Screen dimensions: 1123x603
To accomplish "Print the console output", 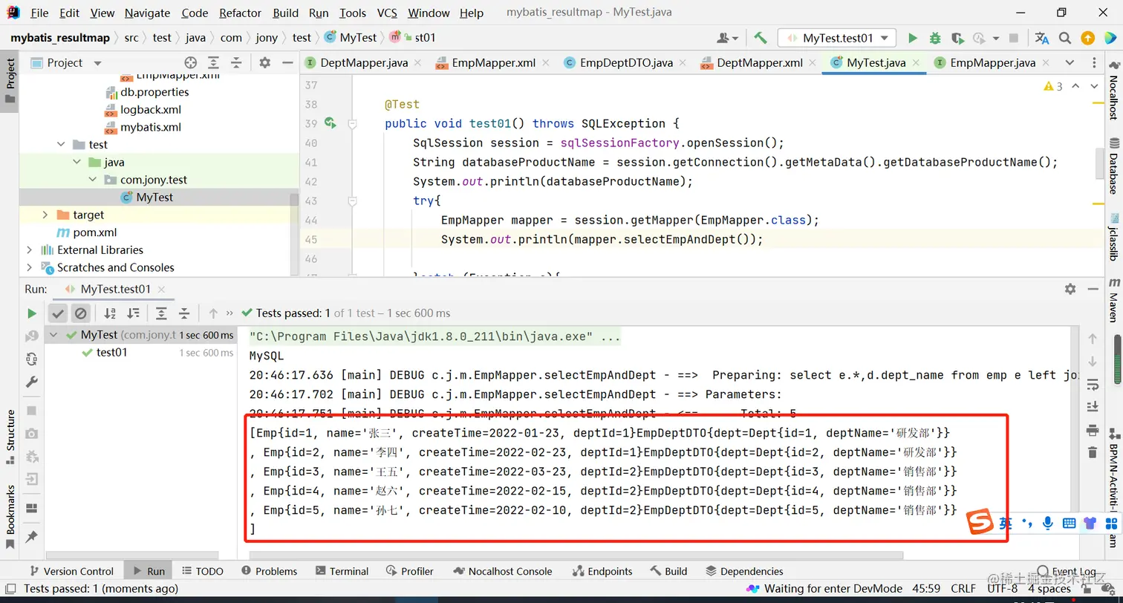I will [1093, 429].
